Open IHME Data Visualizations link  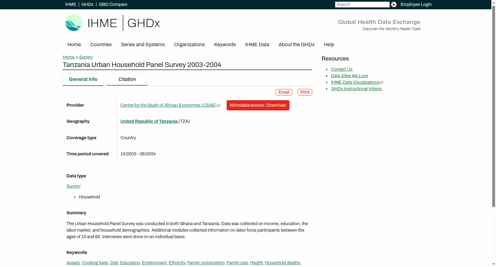[x=355, y=82]
